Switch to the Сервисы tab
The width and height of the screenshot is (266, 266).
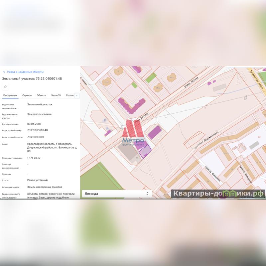pos(27,95)
